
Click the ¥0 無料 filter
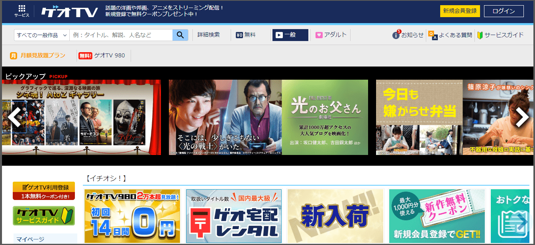point(246,35)
